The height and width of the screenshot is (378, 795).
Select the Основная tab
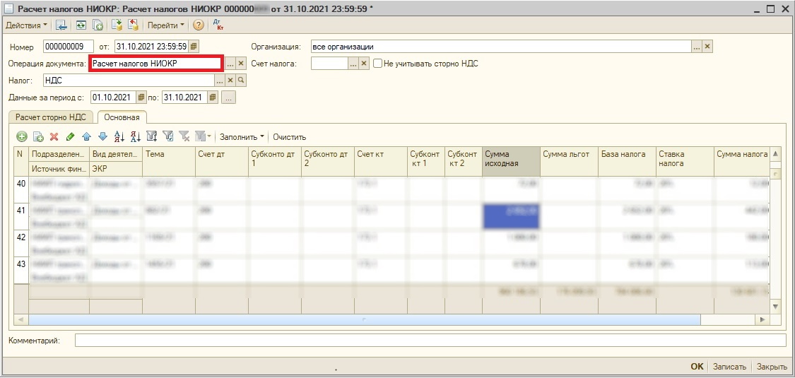point(122,117)
